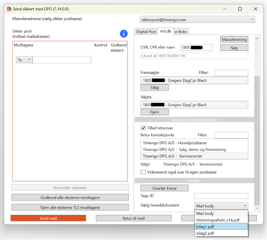
Task: Enable Videresend også svar til egen postkasse
Action: click(143, 172)
